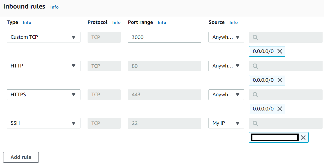Click search icon in HTTP source field

click(x=255, y=66)
